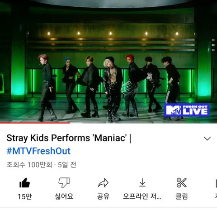Open the #MTVFreshOut hashtag link
The width and height of the screenshot is (217, 210).
38,151
